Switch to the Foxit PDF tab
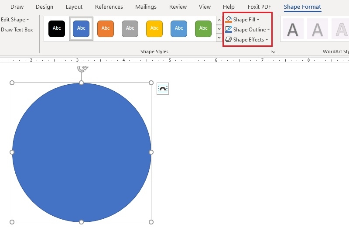 pos(259,7)
